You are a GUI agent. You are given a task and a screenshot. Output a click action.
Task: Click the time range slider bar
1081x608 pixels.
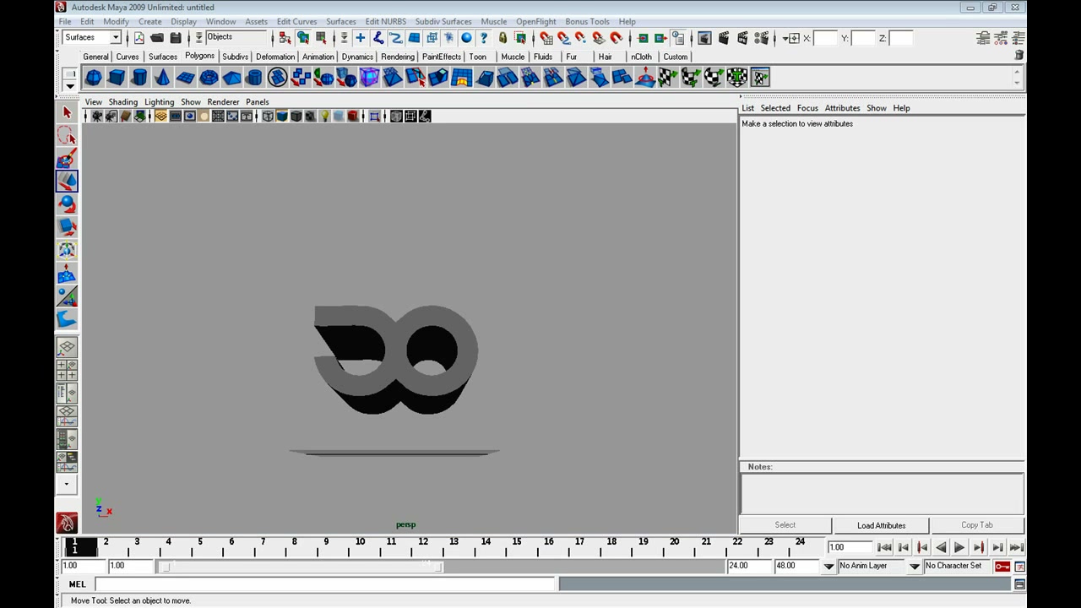click(302, 566)
